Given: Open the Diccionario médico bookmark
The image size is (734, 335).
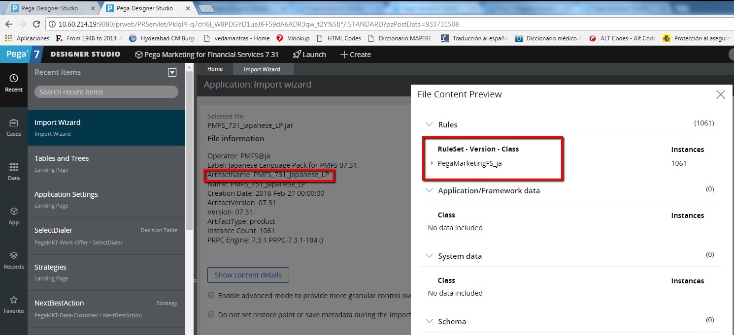Looking at the screenshot, I should (549, 38).
